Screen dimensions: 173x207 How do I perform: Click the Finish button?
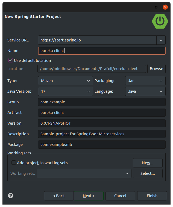(152, 196)
